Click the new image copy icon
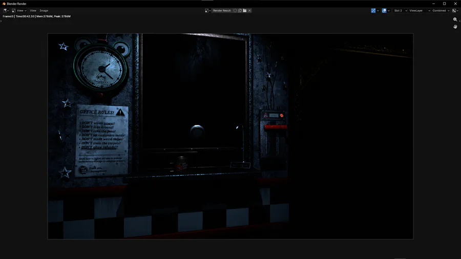 tap(240, 11)
